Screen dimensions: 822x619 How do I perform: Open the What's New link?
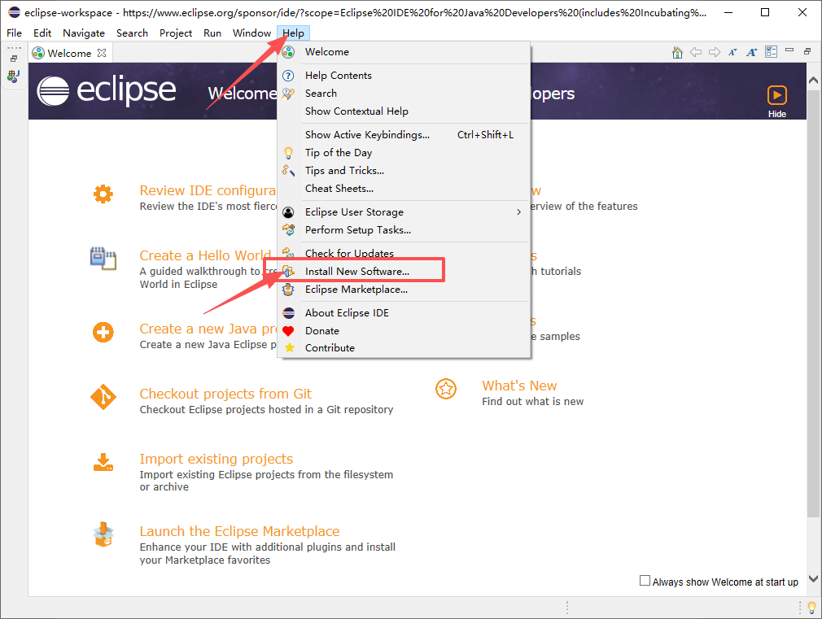(x=519, y=386)
